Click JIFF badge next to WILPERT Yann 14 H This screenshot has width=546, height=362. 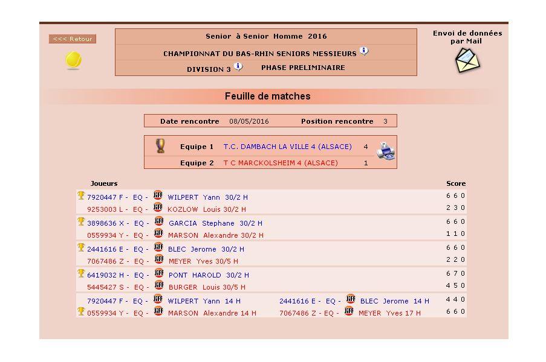click(158, 299)
